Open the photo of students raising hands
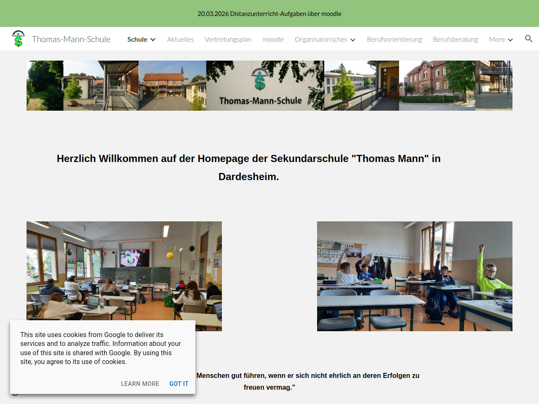 414,276
